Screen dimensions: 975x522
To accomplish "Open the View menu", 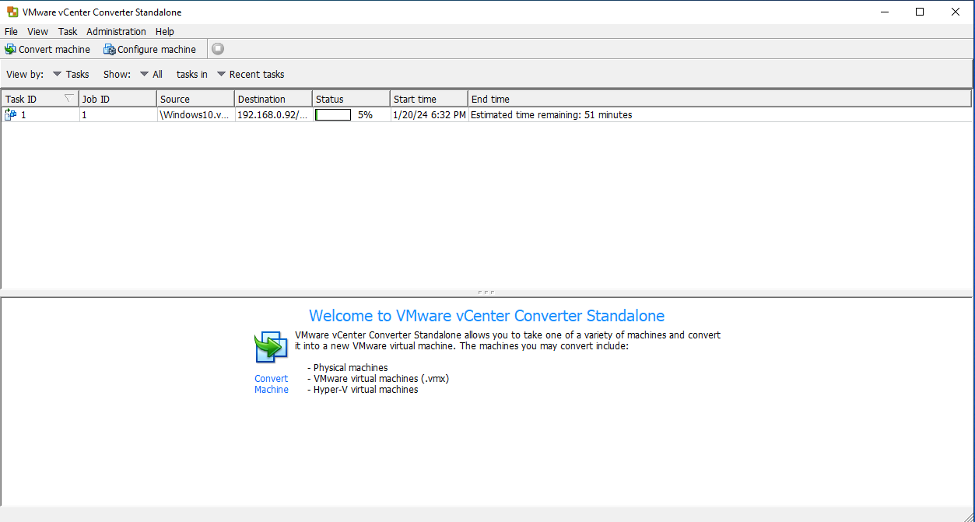I will (37, 31).
